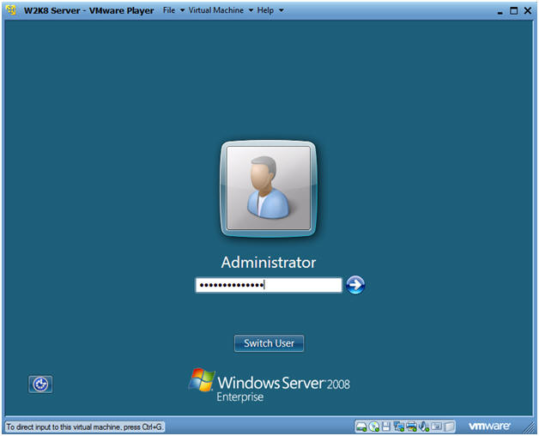The height and width of the screenshot is (436, 539).
Task: Click the floppy drive icon in status bar
Action: pos(386,427)
